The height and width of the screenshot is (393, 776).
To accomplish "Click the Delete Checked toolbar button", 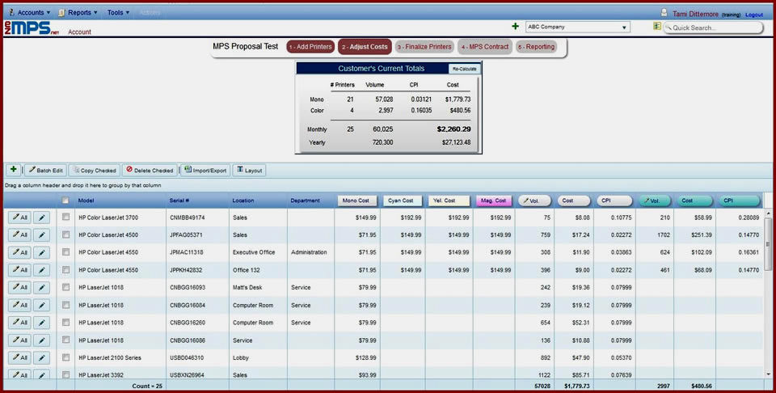I will point(150,171).
